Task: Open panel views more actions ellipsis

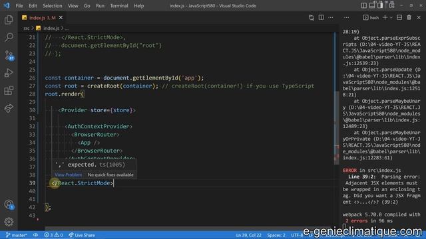Action: tap(346, 18)
